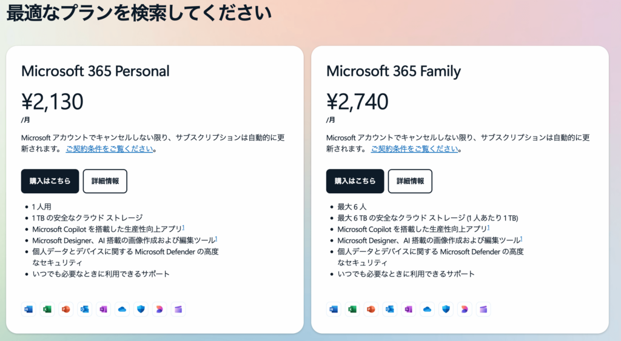This screenshot has height=341, width=621.
Task: Click Defender shield icon in Family plan
Action: pyautogui.click(x=446, y=310)
